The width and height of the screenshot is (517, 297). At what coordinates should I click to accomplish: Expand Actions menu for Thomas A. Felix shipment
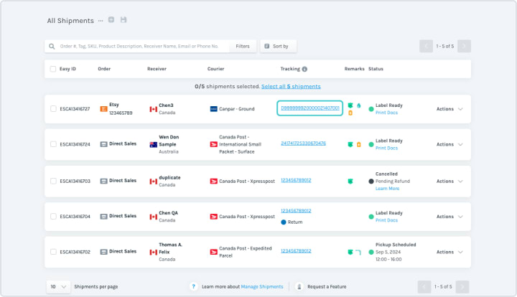(450, 252)
